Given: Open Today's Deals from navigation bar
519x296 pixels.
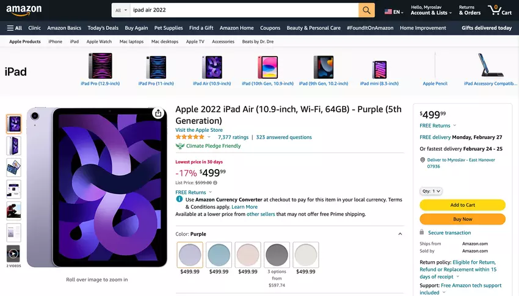Looking at the screenshot, I should pos(103,28).
